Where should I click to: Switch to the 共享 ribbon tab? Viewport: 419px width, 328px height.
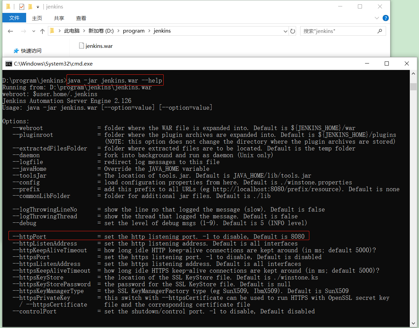(x=59, y=18)
